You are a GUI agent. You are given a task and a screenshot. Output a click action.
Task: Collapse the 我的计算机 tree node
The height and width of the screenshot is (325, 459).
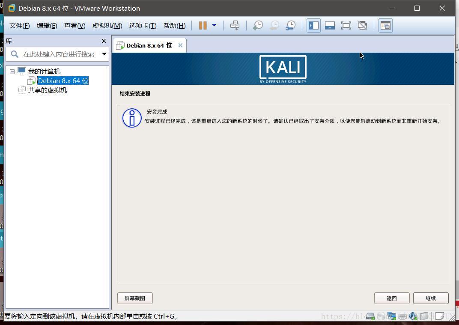click(x=12, y=72)
